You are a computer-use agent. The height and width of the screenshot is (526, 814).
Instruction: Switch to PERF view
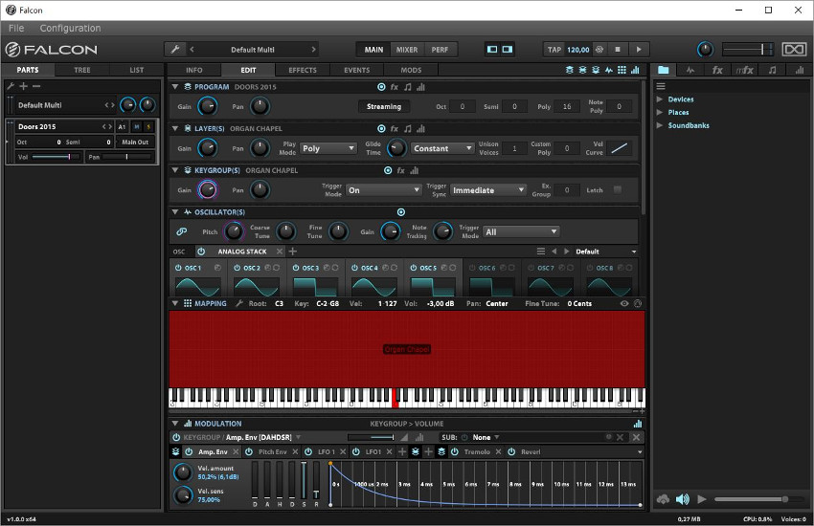click(x=440, y=49)
